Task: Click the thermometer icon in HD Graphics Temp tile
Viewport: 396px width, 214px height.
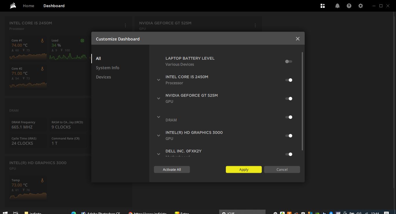Action: point(42,181)
